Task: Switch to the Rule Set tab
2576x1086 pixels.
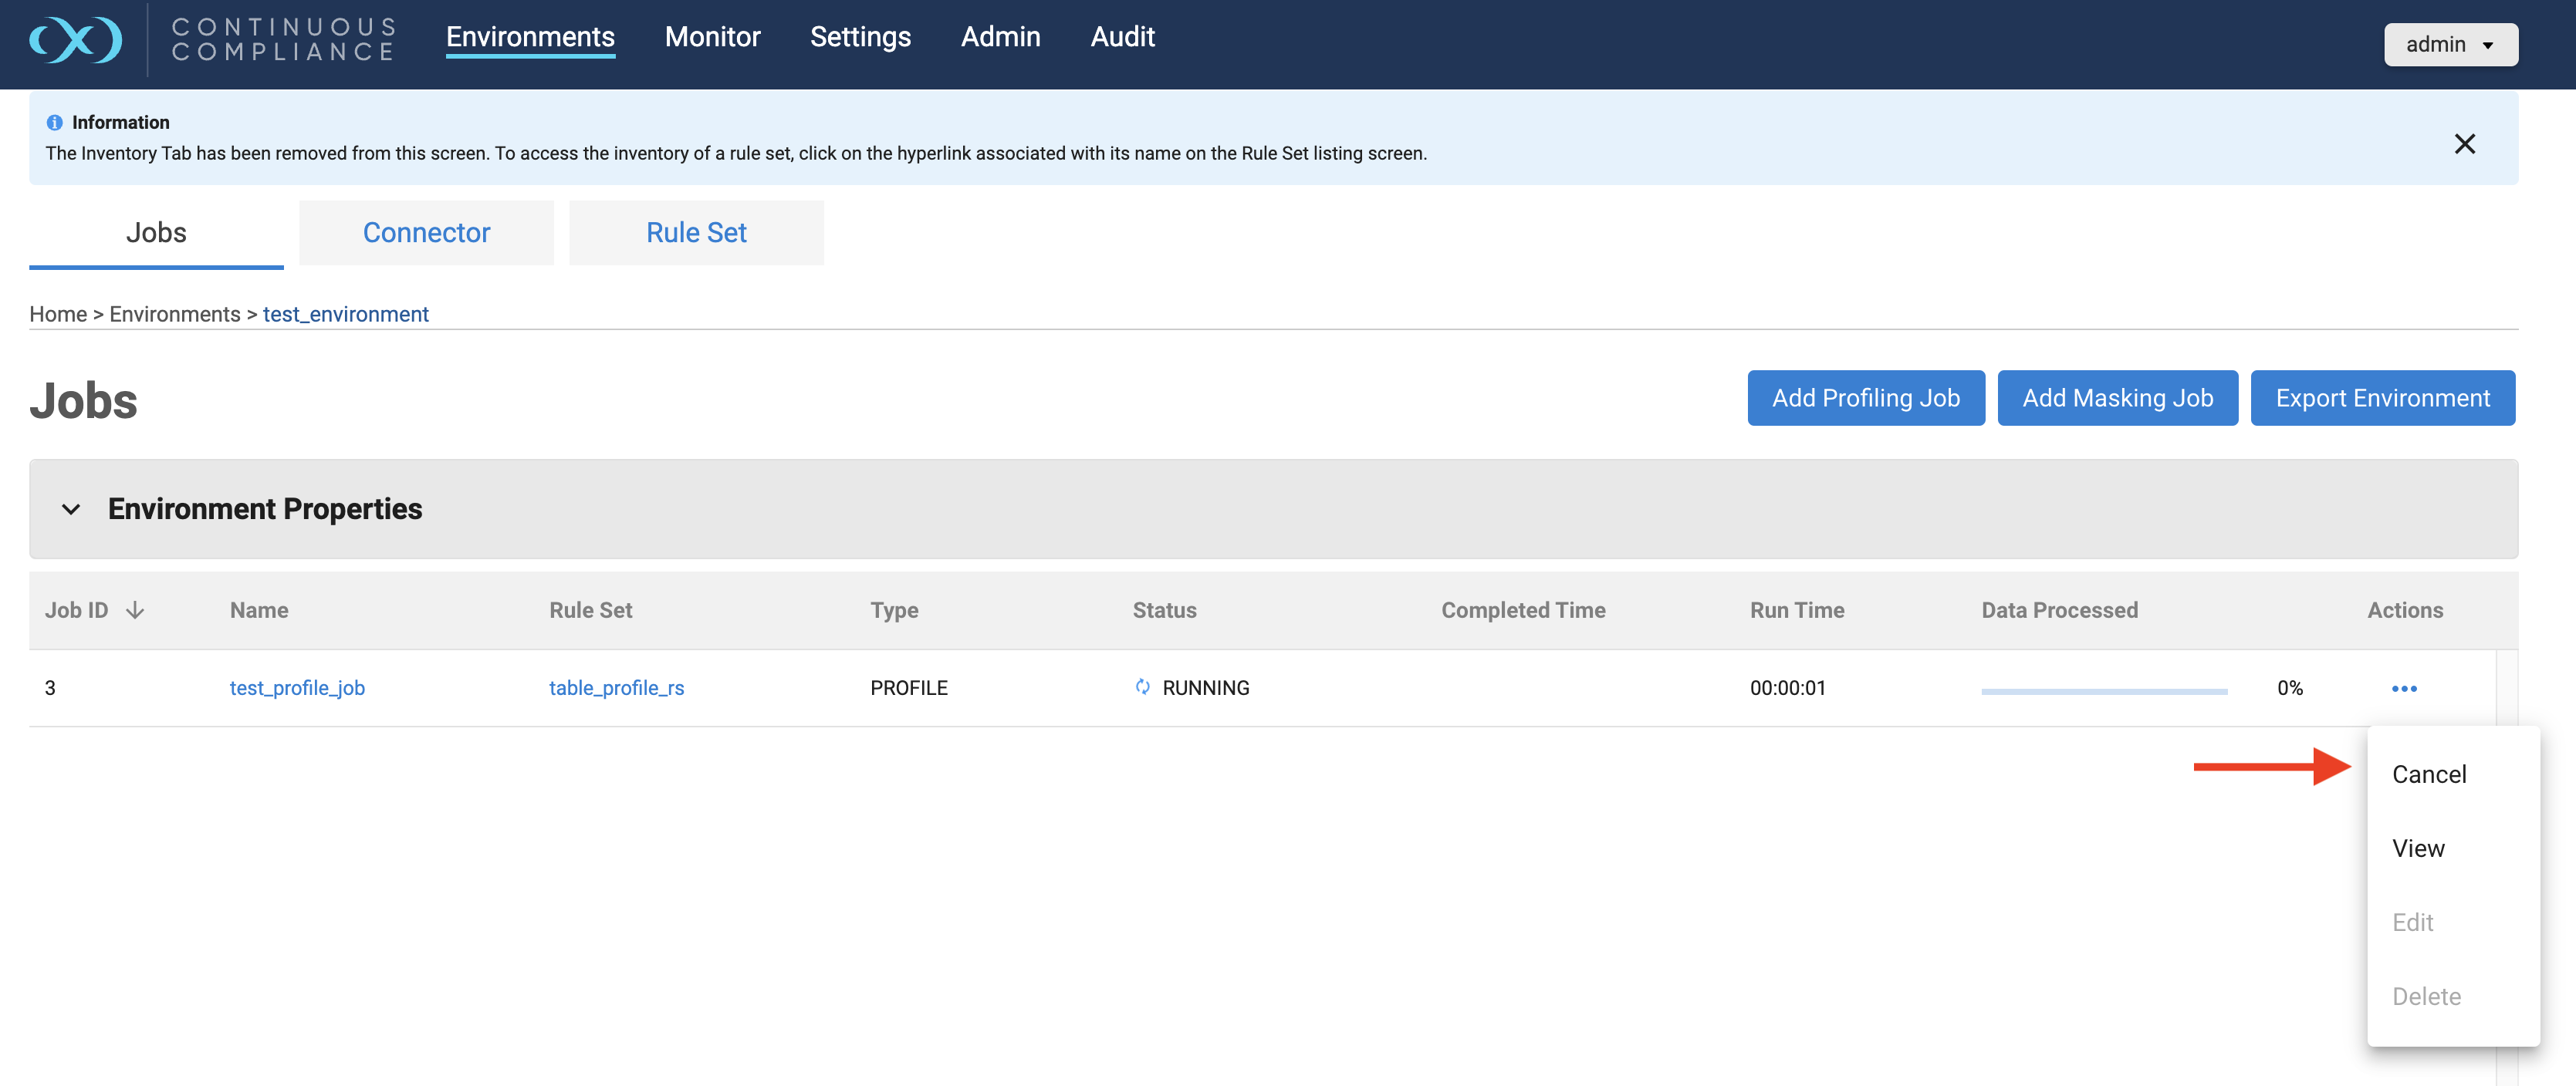Action: pyautogui.click(x=696, y=233)
